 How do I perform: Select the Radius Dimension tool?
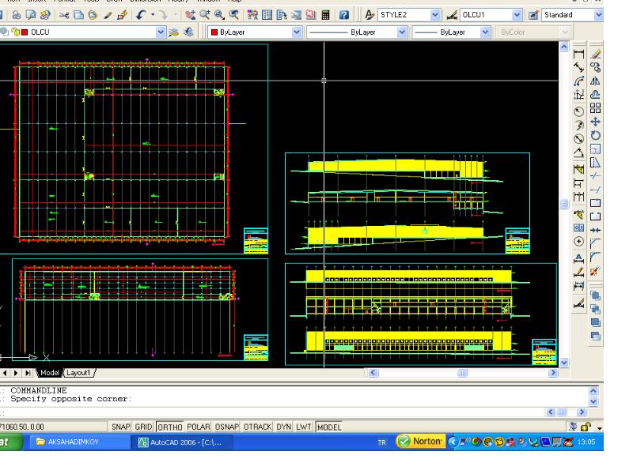(579, 111)
